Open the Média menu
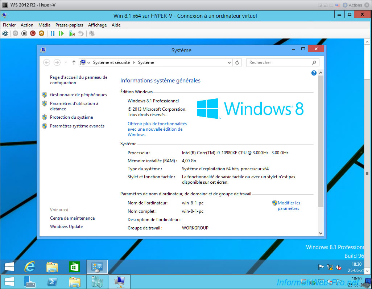372x289 pixels. tap(44, 25)
